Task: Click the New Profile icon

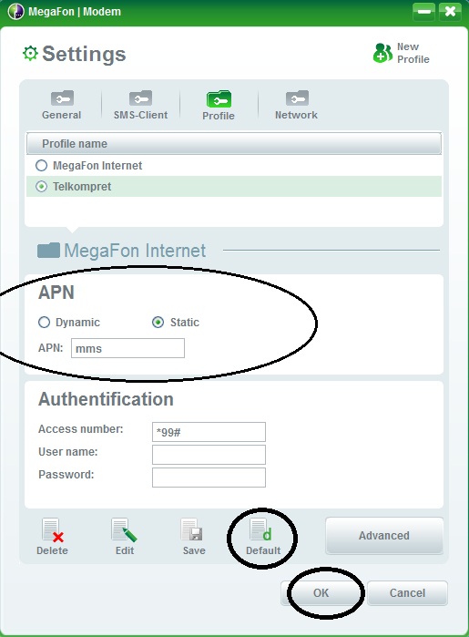Action: click(x=382, y=53)
